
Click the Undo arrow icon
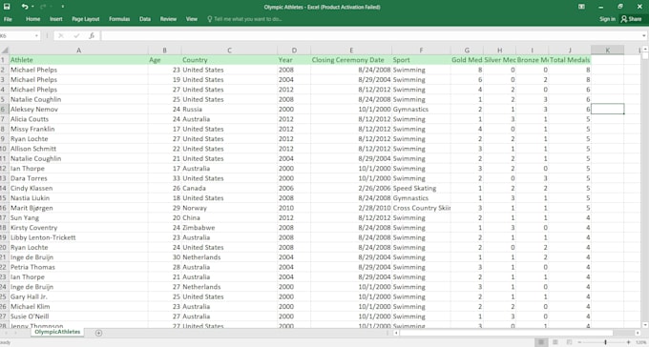point(25,7)
